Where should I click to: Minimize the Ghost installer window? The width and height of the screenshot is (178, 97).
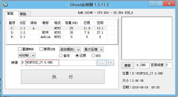click(x=152, y=4)
